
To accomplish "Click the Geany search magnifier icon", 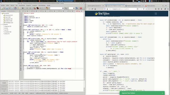I will click(66, 8).
